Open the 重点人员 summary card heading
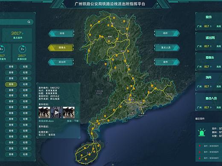 coord(211,98)
